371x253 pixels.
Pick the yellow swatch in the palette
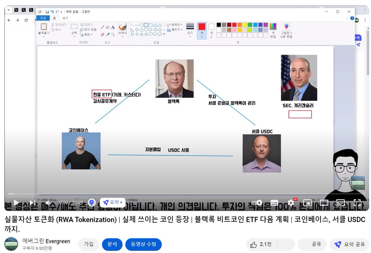click(x=245, y=25)
